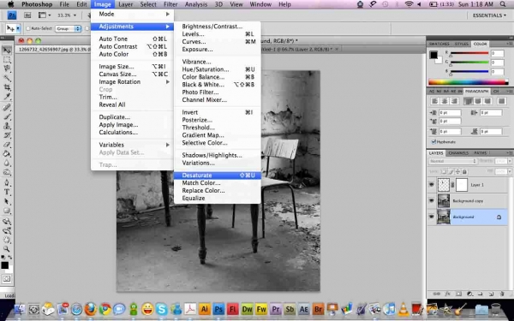
Task: Click the create new layer icon
Action: point(492,294)
